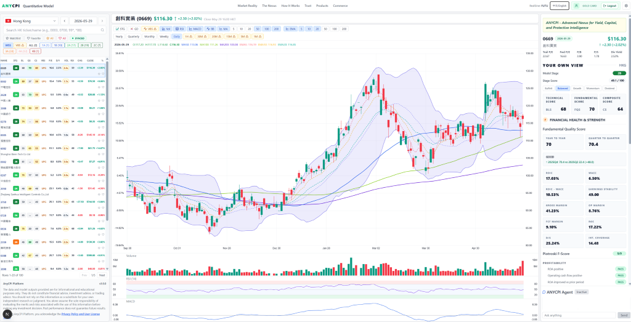Open Privacy Policy and User License link
This screenshot has height=322, width=631.
pyautogui.click(x=81, y=314)
